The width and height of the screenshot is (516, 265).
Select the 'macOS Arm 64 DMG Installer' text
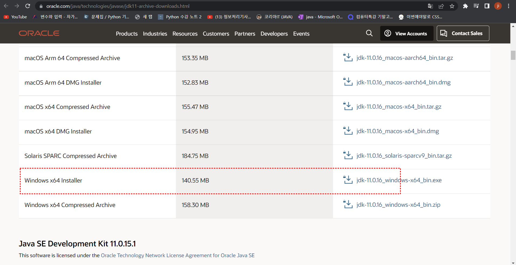(x=63, y=82)
